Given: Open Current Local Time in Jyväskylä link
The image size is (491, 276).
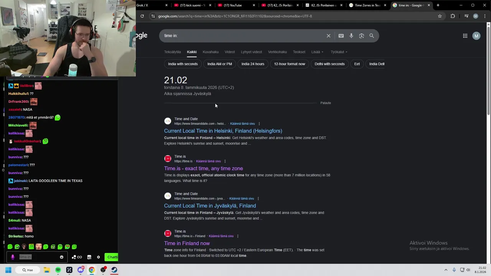Looking at the screenshot, I should [210, 206].
